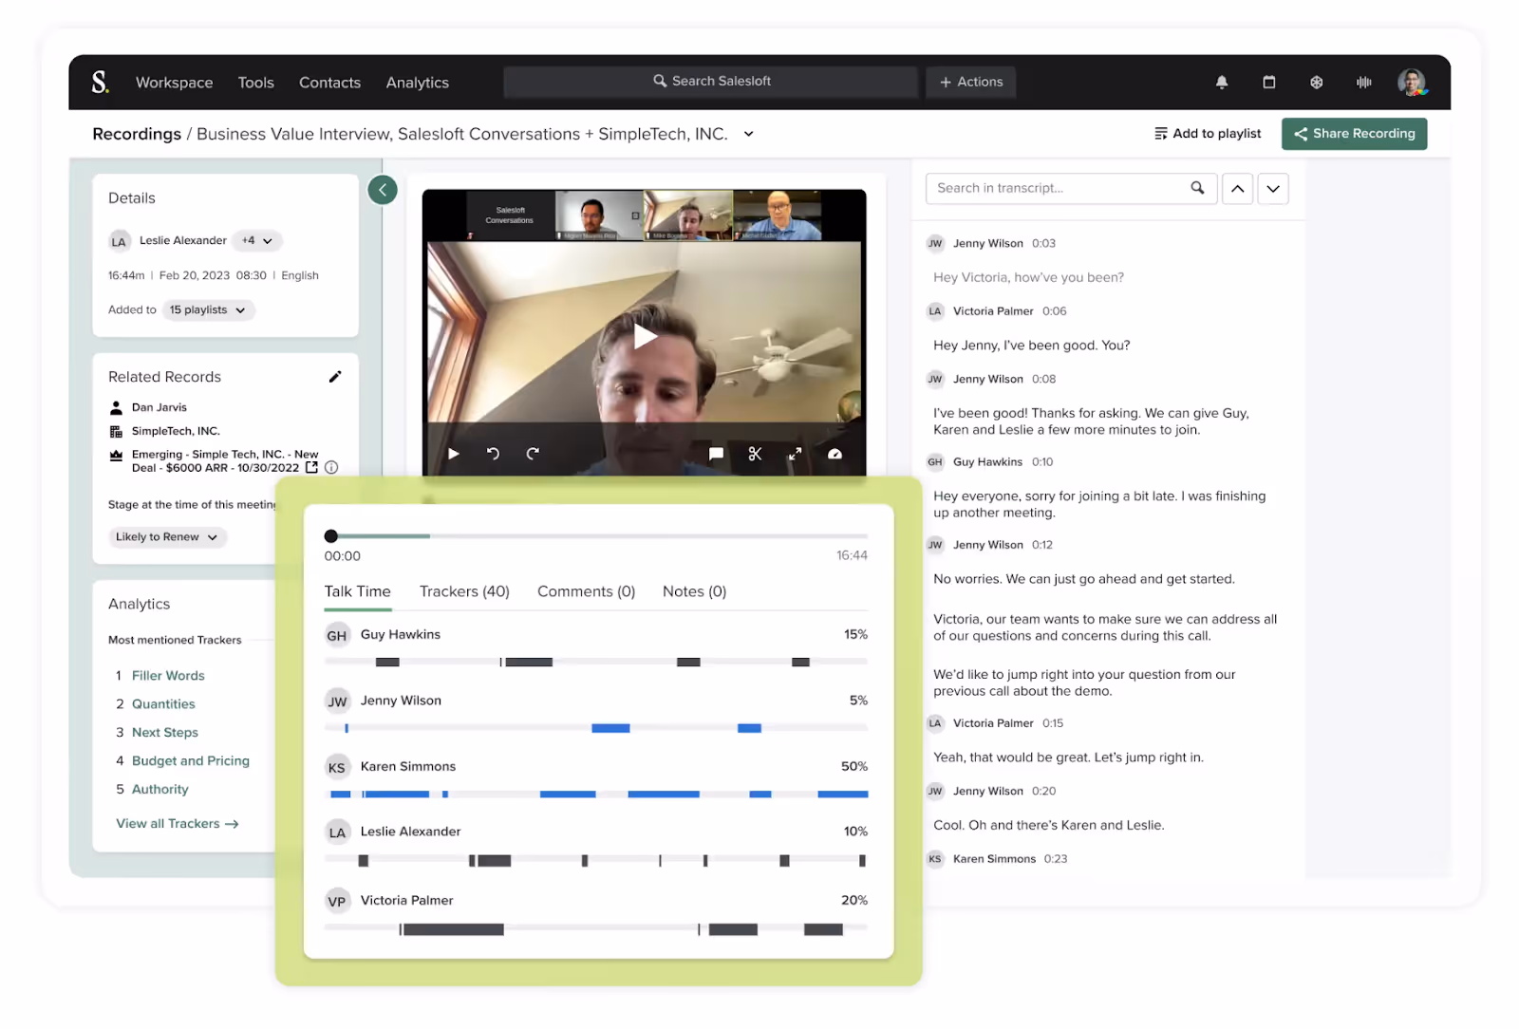Switch to the Trackers (40) tab
The width and height of the screenshot is (1519, 1029).
pos(464,591)
